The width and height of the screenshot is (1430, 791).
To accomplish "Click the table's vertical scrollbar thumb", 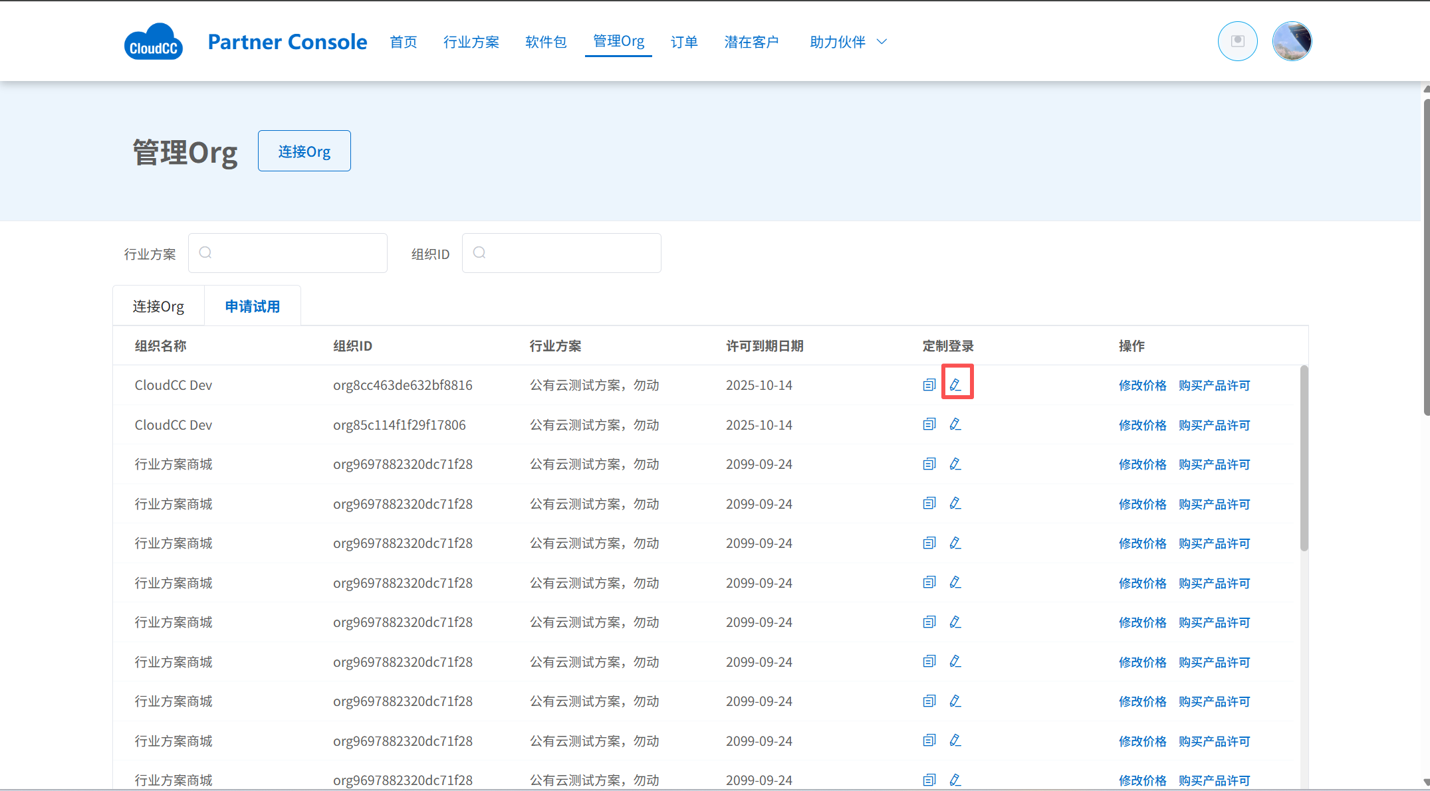I will click(1304, 458).
